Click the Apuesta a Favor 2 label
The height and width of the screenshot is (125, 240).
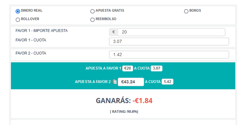93,82
